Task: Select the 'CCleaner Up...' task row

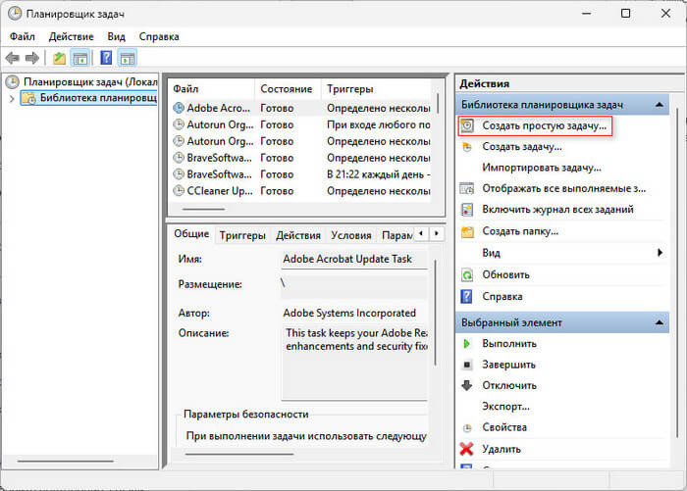Action: pos(215,191)
